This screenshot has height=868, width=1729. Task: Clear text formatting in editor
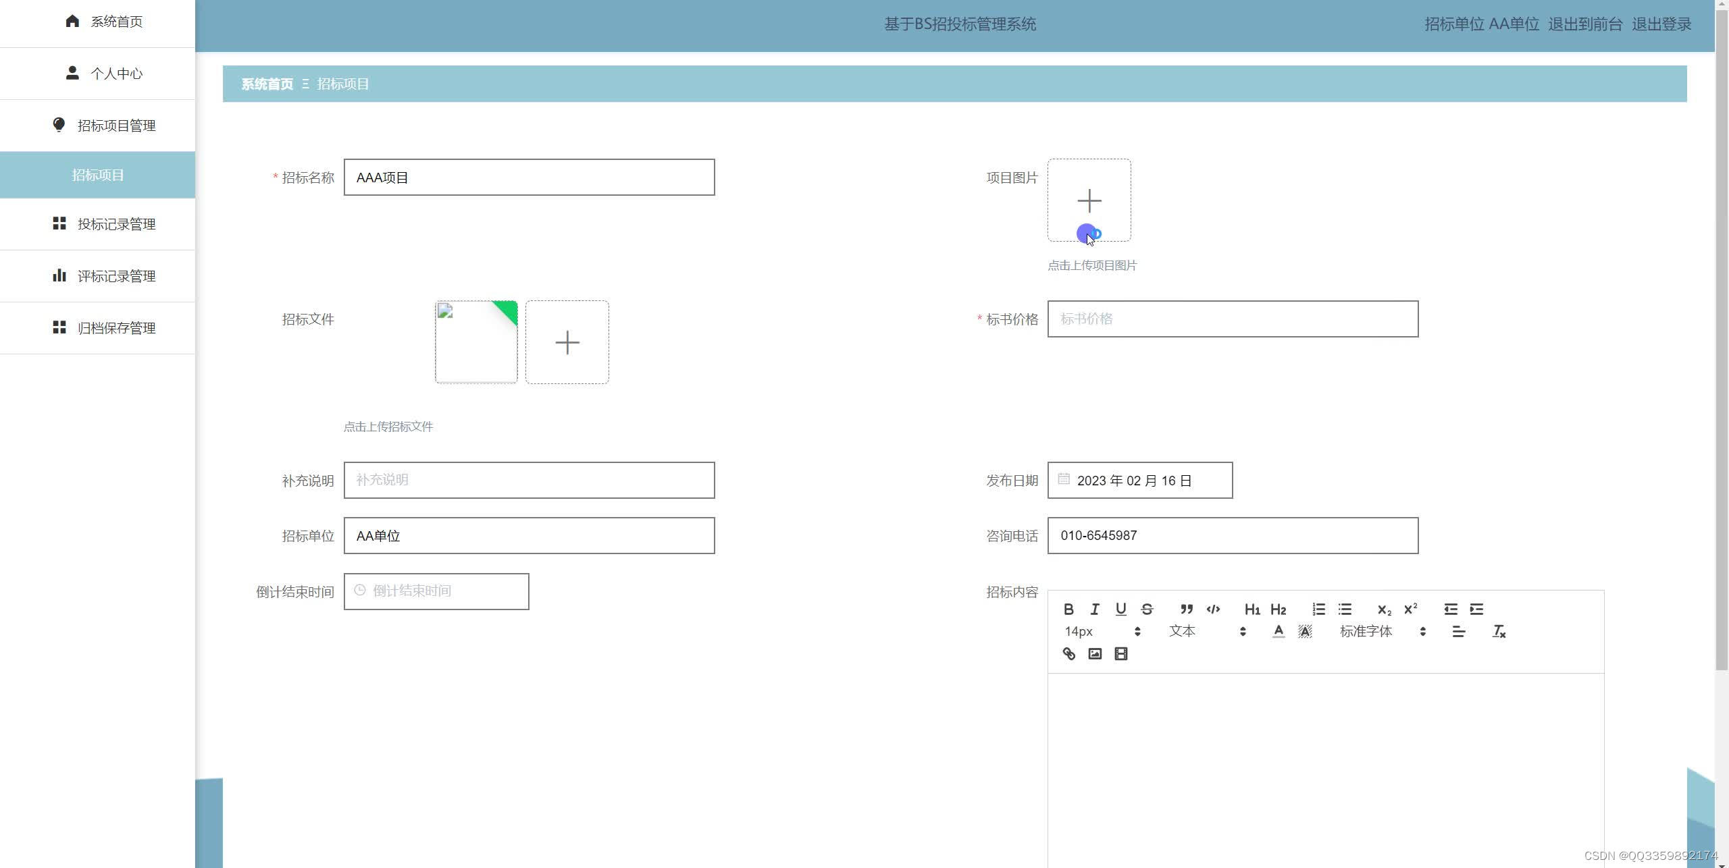pos(1499,632)
